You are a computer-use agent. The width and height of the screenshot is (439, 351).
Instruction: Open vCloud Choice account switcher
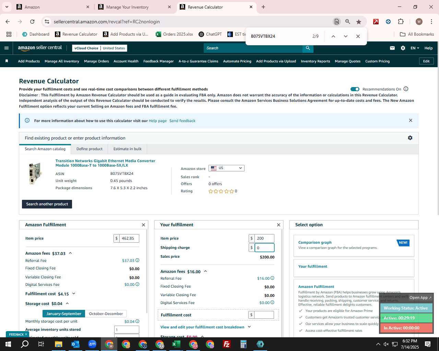100,48
